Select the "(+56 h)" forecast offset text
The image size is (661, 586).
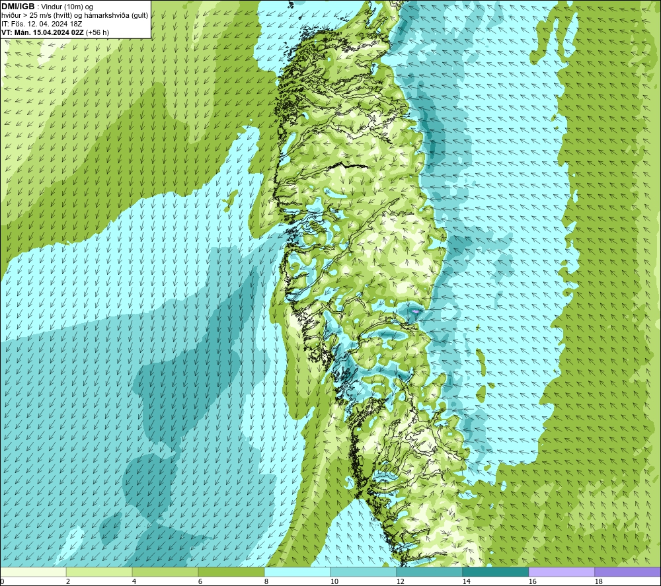pos(97,32)
